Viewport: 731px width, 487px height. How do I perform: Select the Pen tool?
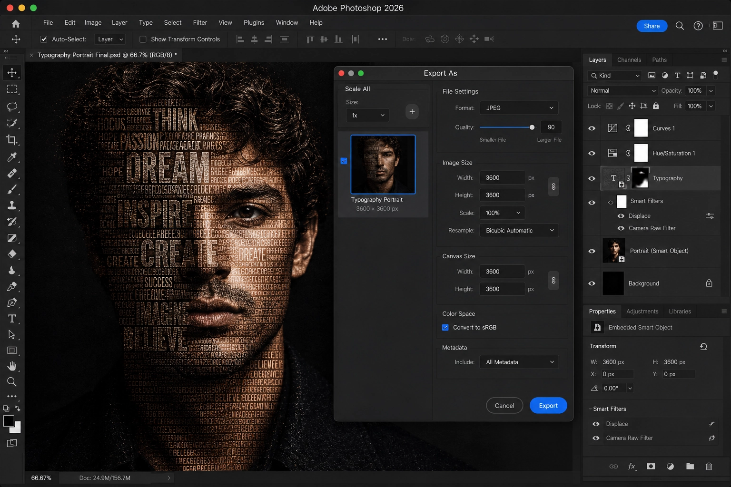tap(12, 302)
